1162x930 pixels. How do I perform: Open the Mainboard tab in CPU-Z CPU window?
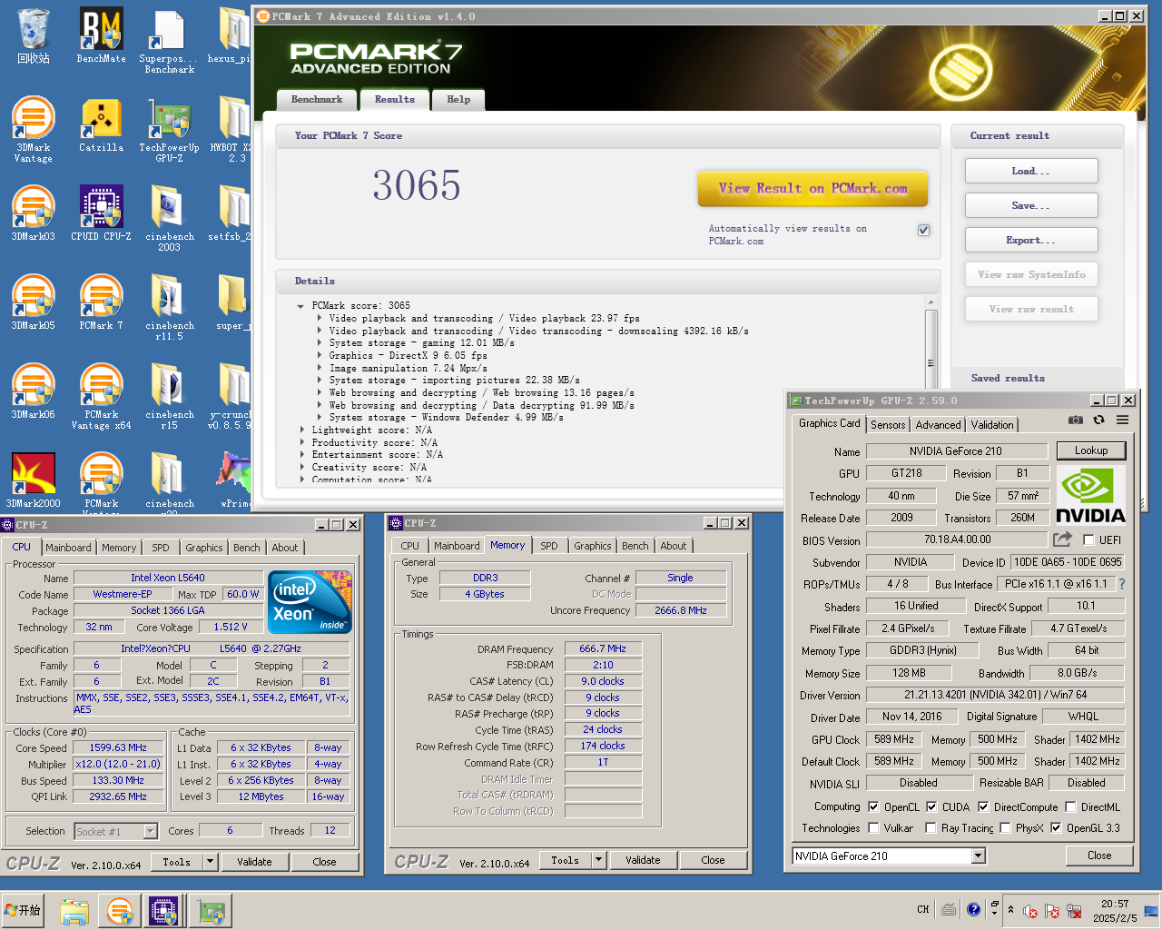68,548
